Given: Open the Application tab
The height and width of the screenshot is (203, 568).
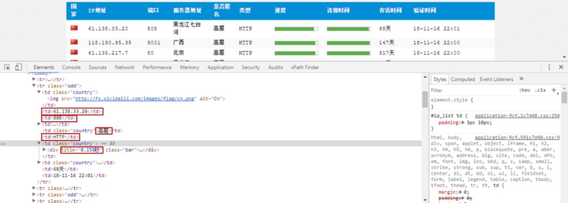Looking at the screenshot, I should (220, 67).
